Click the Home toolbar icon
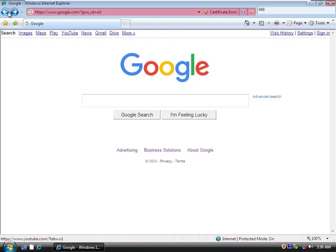The height and width of the screenshot is (252, 336). pyautogui.click(x=247, y=23)
